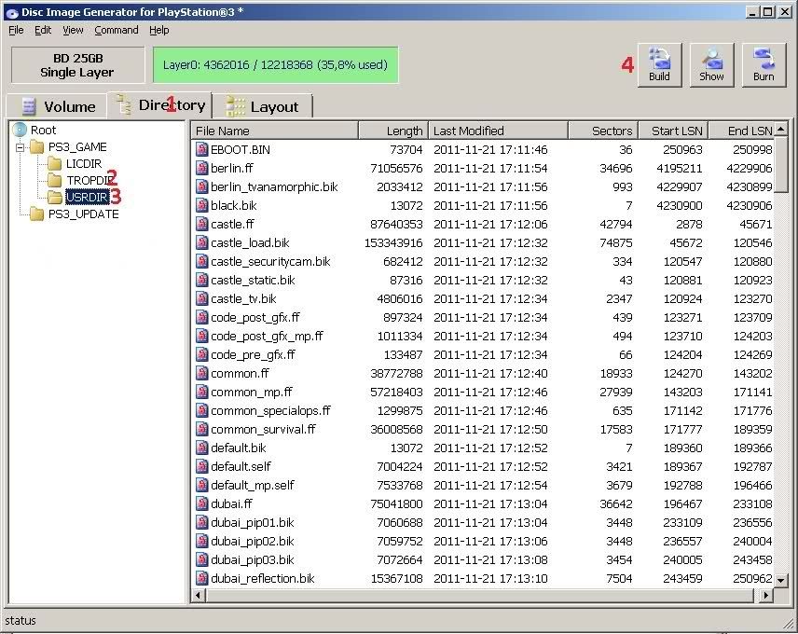This screenshot has height=634, width=798.
Task: Click the Layer0 usage indicator bar
Action: [x=275, y=64]
